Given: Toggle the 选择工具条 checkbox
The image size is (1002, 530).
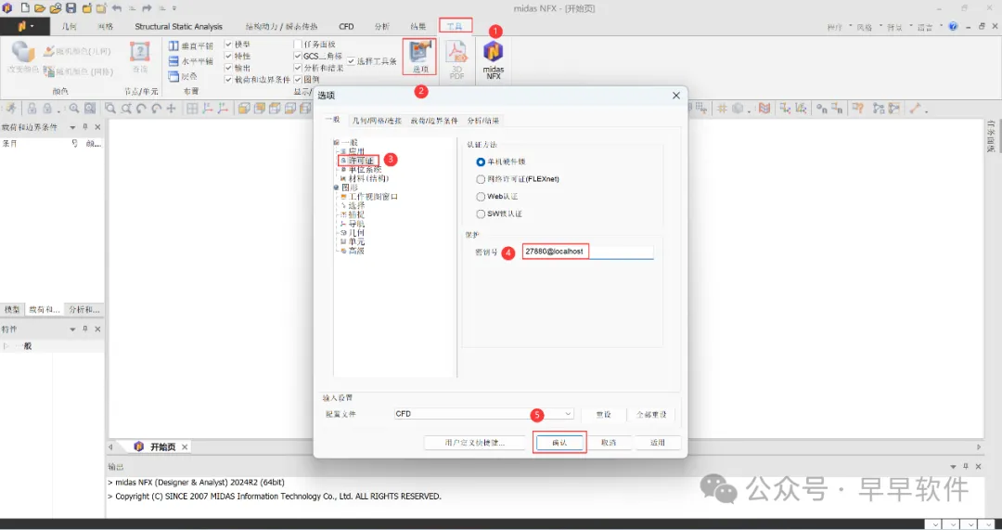Looking at the screenshot, I should click(351, 61).
